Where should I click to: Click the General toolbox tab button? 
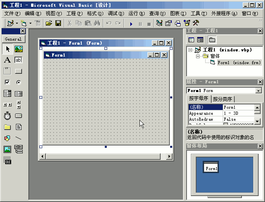[13, 39]
